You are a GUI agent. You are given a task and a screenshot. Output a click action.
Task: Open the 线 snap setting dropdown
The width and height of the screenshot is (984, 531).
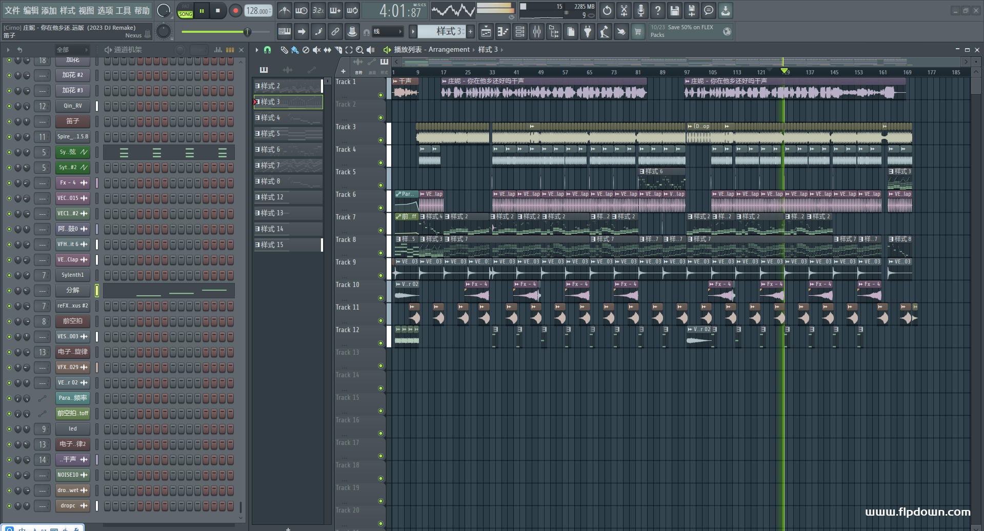[388, 32]
